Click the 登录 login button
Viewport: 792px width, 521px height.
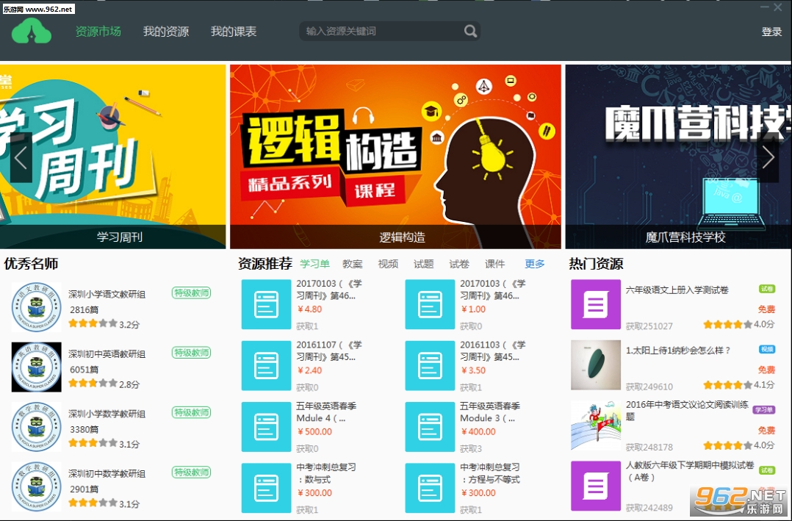pos(771,32)
